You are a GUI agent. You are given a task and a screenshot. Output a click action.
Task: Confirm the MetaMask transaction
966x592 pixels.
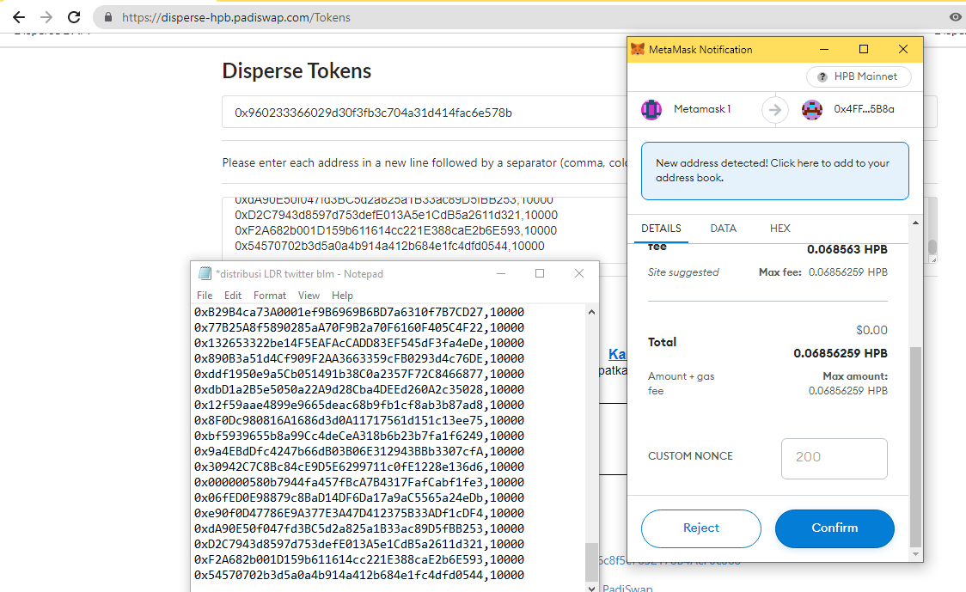click(835, 528)
